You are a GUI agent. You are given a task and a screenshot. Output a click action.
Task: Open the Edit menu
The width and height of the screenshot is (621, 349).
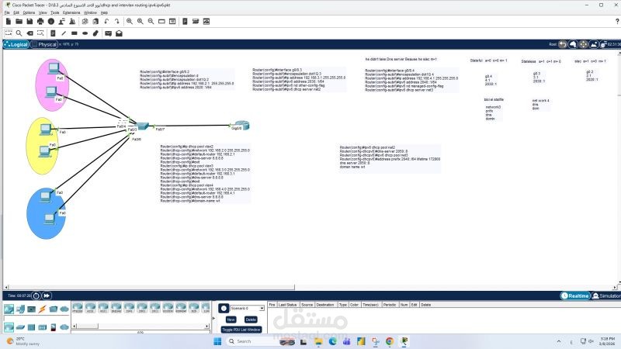[x=16, y=12]
